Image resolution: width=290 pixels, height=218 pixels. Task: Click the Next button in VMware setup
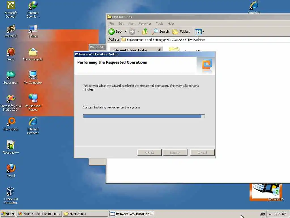tap(175, 153)
